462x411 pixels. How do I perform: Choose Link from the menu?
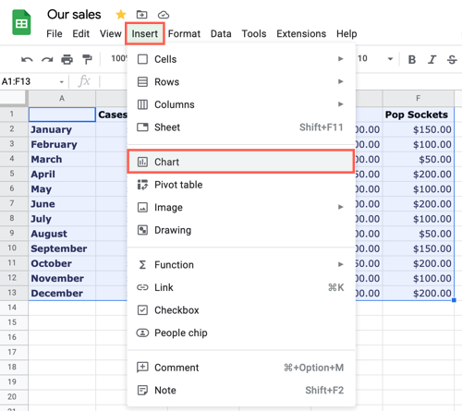241,287
